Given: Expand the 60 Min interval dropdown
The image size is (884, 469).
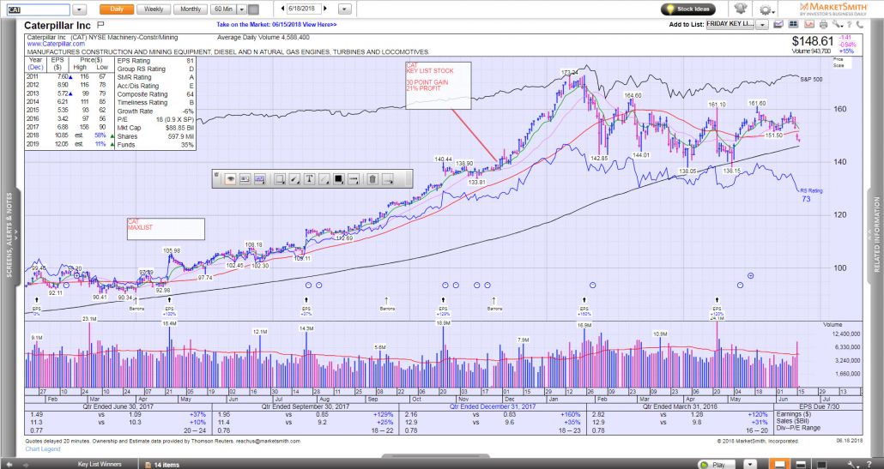Looking at the screenshot, I should [x=241, y=9].
